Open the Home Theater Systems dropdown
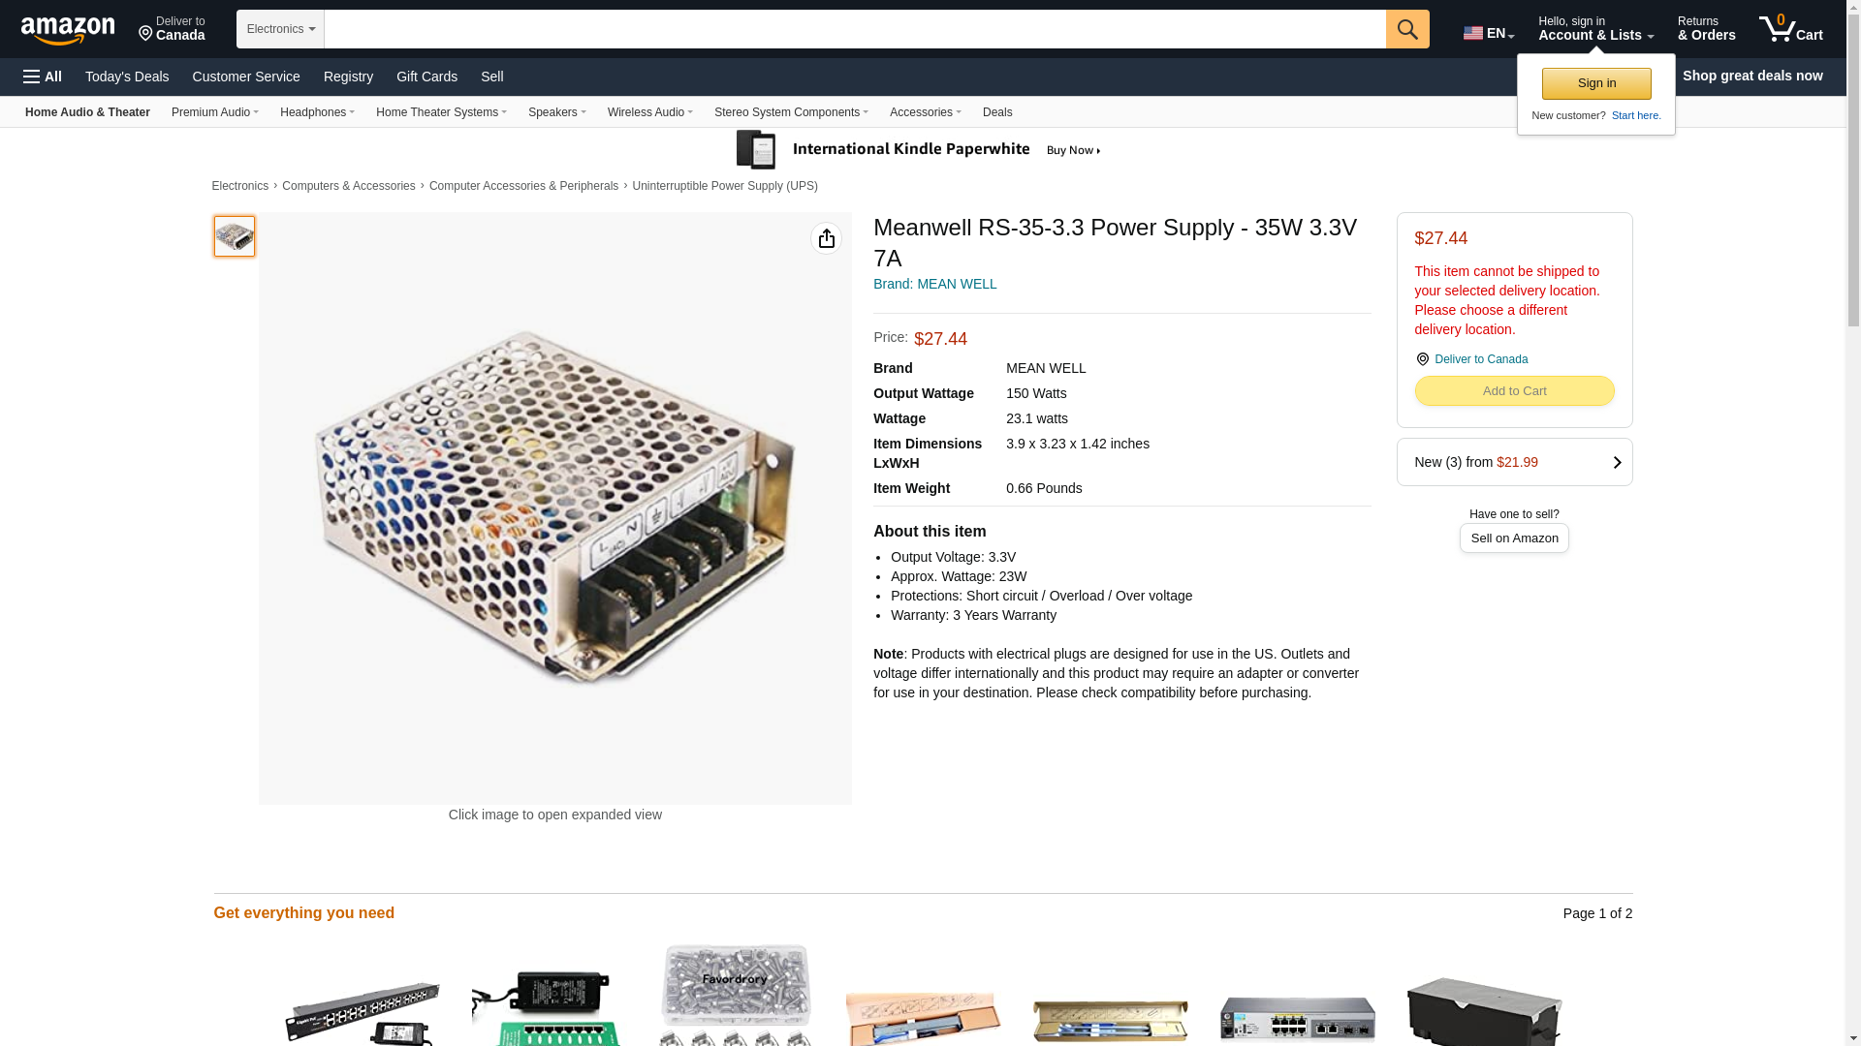 click(441, 112)
